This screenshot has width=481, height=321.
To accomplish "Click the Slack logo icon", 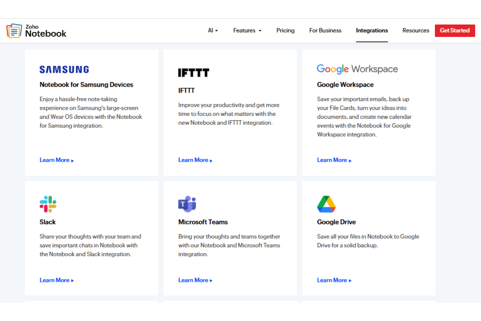I will coord(48,204).
